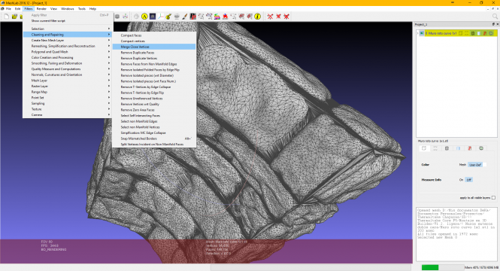The width and height of the screenshot is (500, 271).
Task: Float the Project_1 layer panel
Action: [493, 24]
